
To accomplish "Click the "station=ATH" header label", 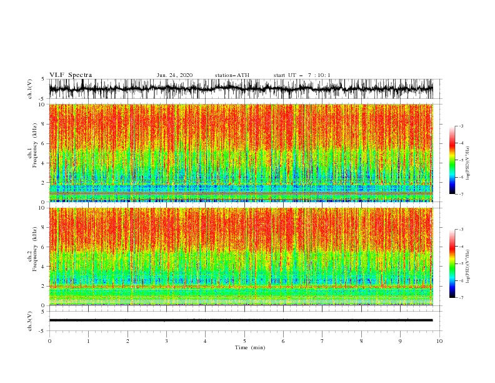I will [x=232, y=75].
